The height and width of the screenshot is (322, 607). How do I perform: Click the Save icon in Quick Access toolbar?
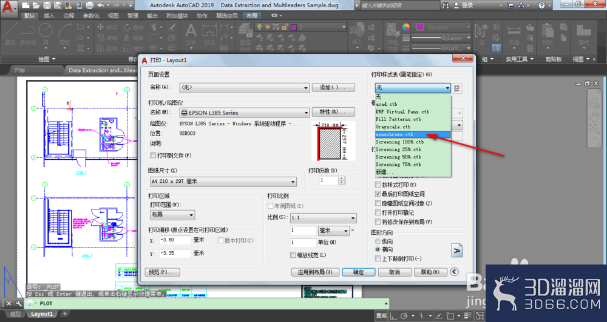[x=47, y=5]
